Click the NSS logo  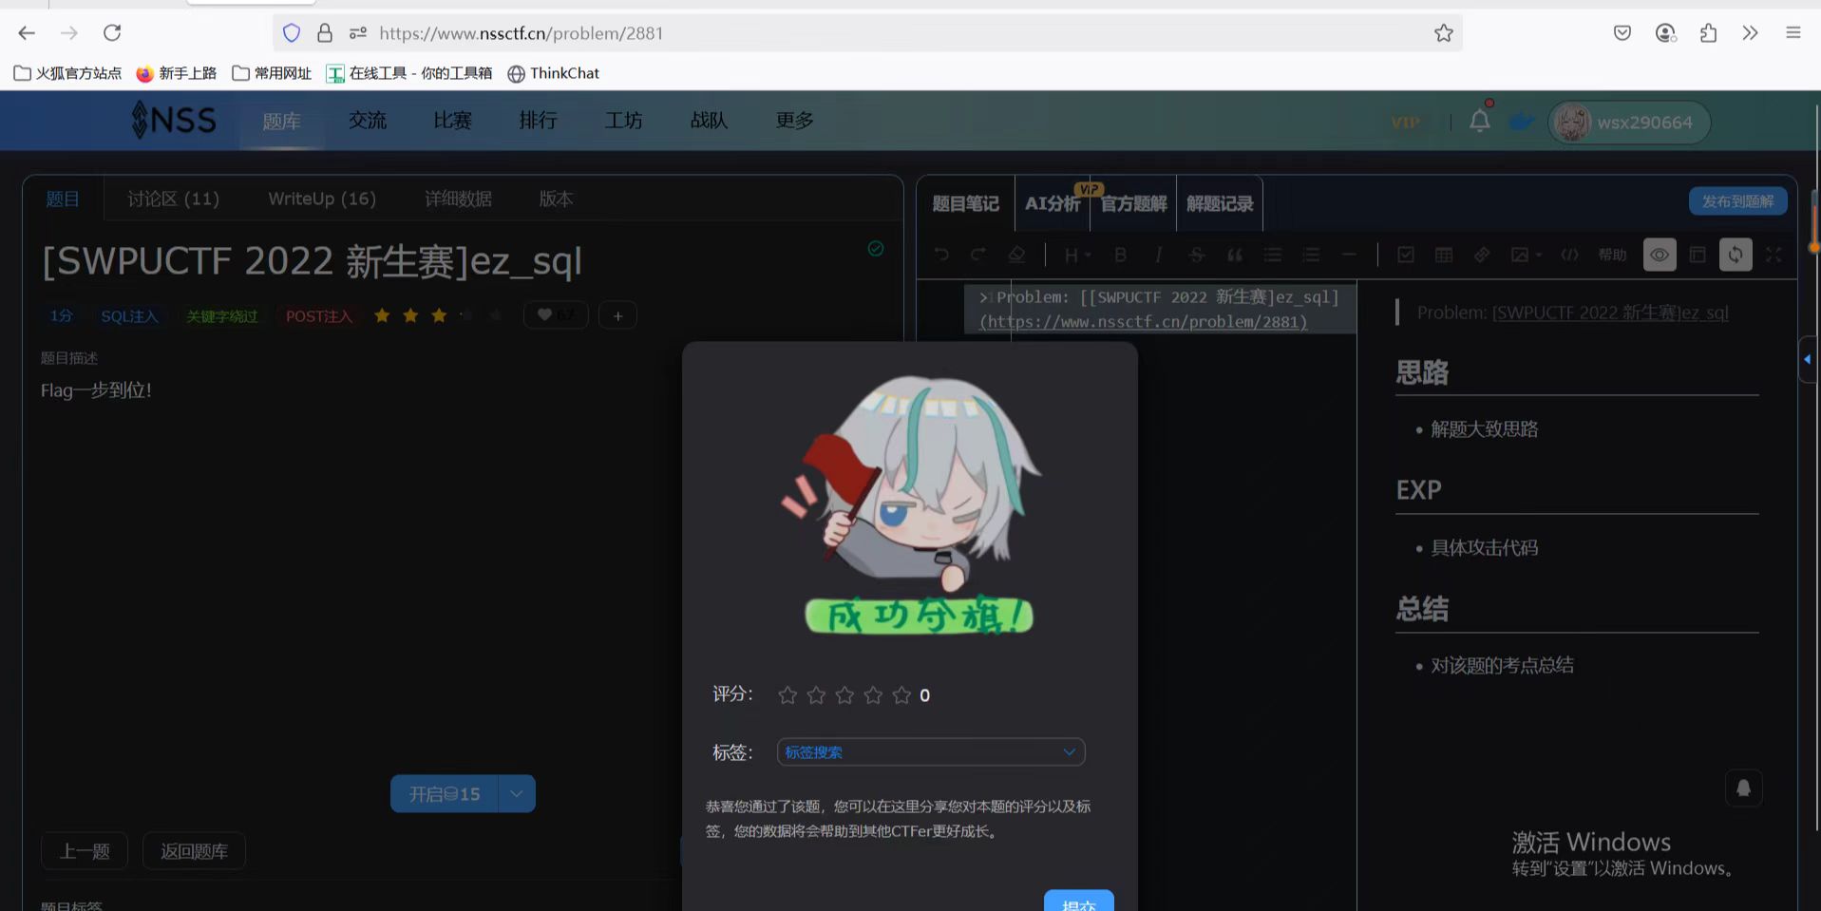coord(174,121)
